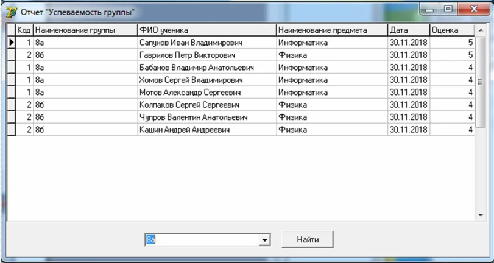Click row indicator of Сапунов row

(12, 43)
